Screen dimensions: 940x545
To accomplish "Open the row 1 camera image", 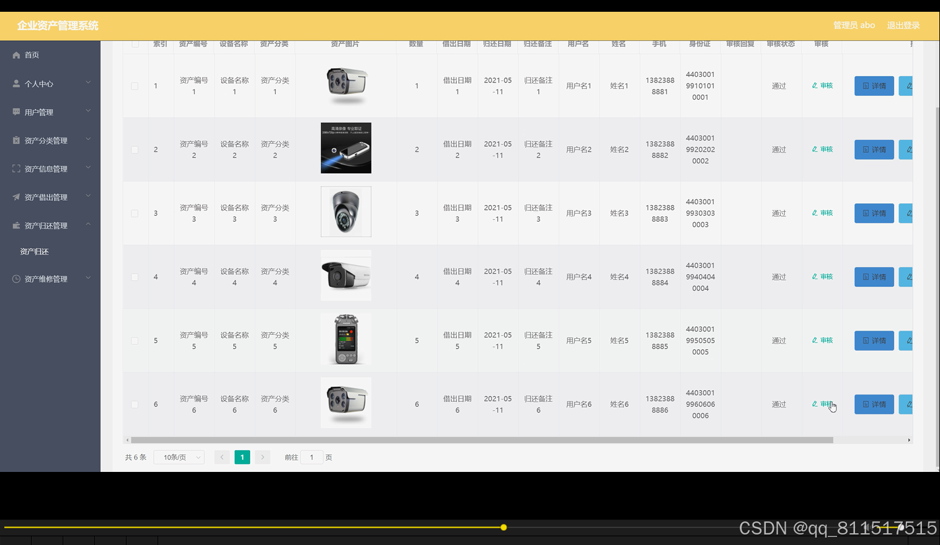I will 346,85.
